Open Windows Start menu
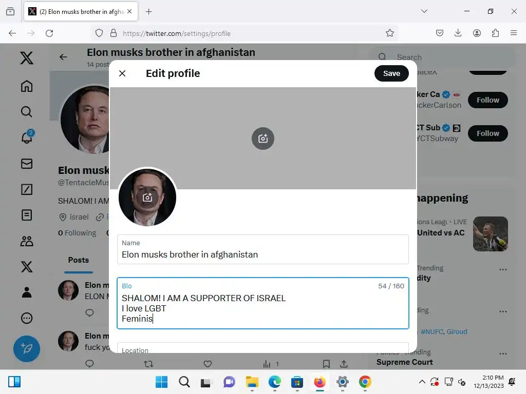 tap(161, 382)
